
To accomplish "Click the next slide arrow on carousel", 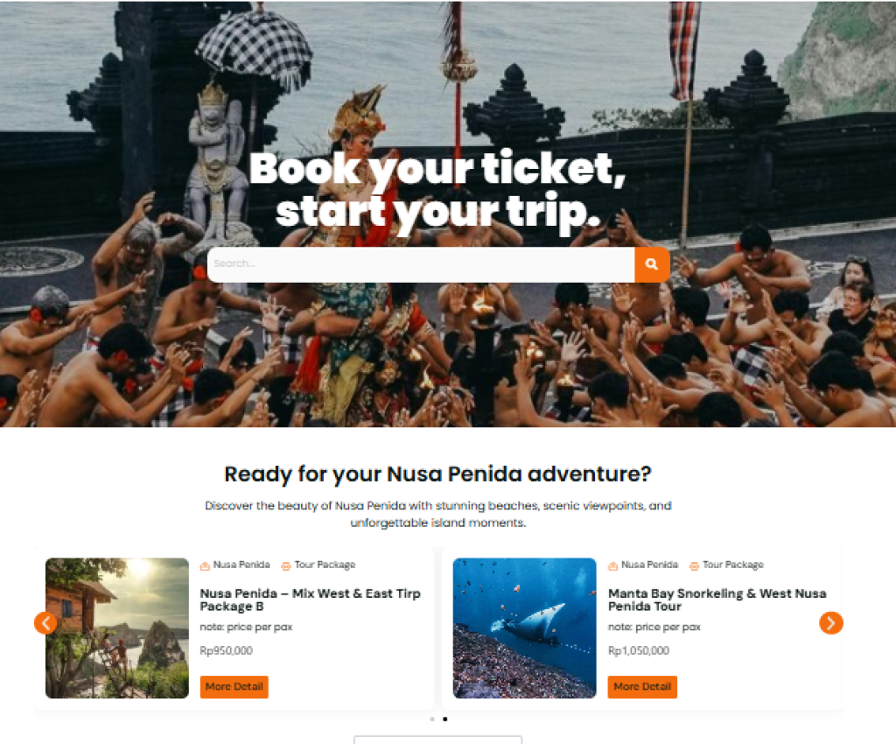I will tap(831, 623).
